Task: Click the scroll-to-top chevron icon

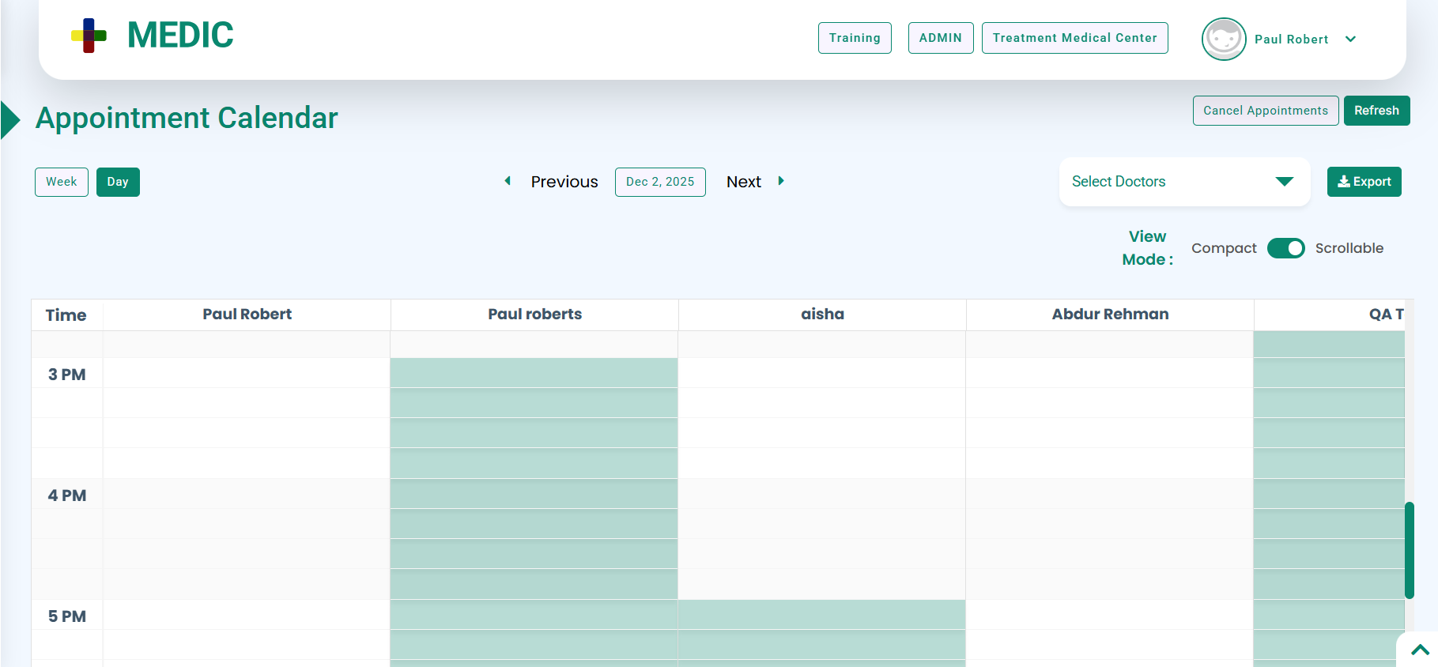Action: (1420, 650)
